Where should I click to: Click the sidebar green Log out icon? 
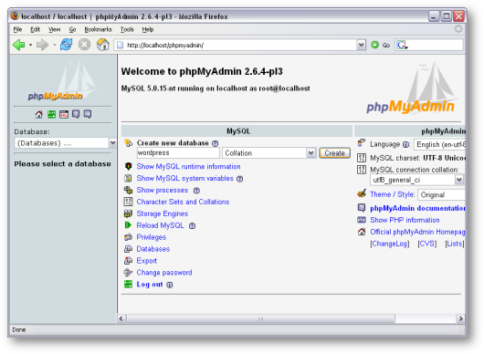(x=51, y=115)
